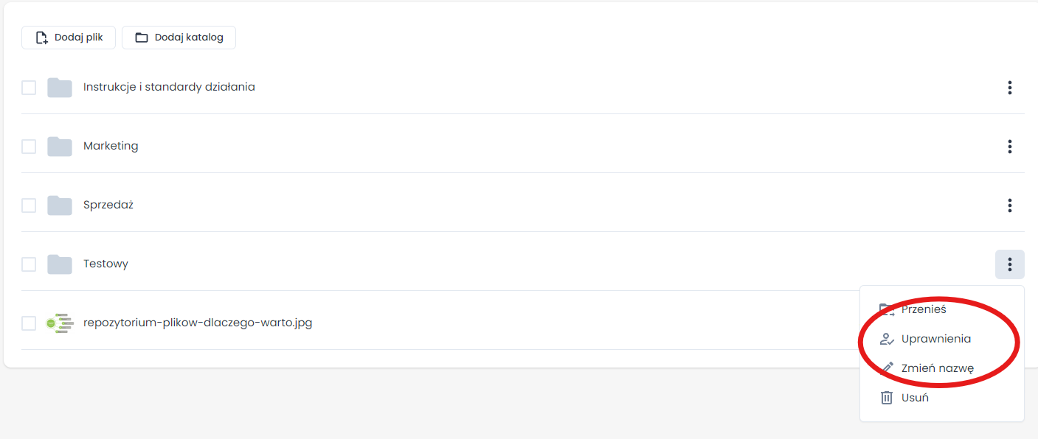Choose Uprawnienia from the context menu
This screenshot has height=439, width=1038.
point(935,339)
